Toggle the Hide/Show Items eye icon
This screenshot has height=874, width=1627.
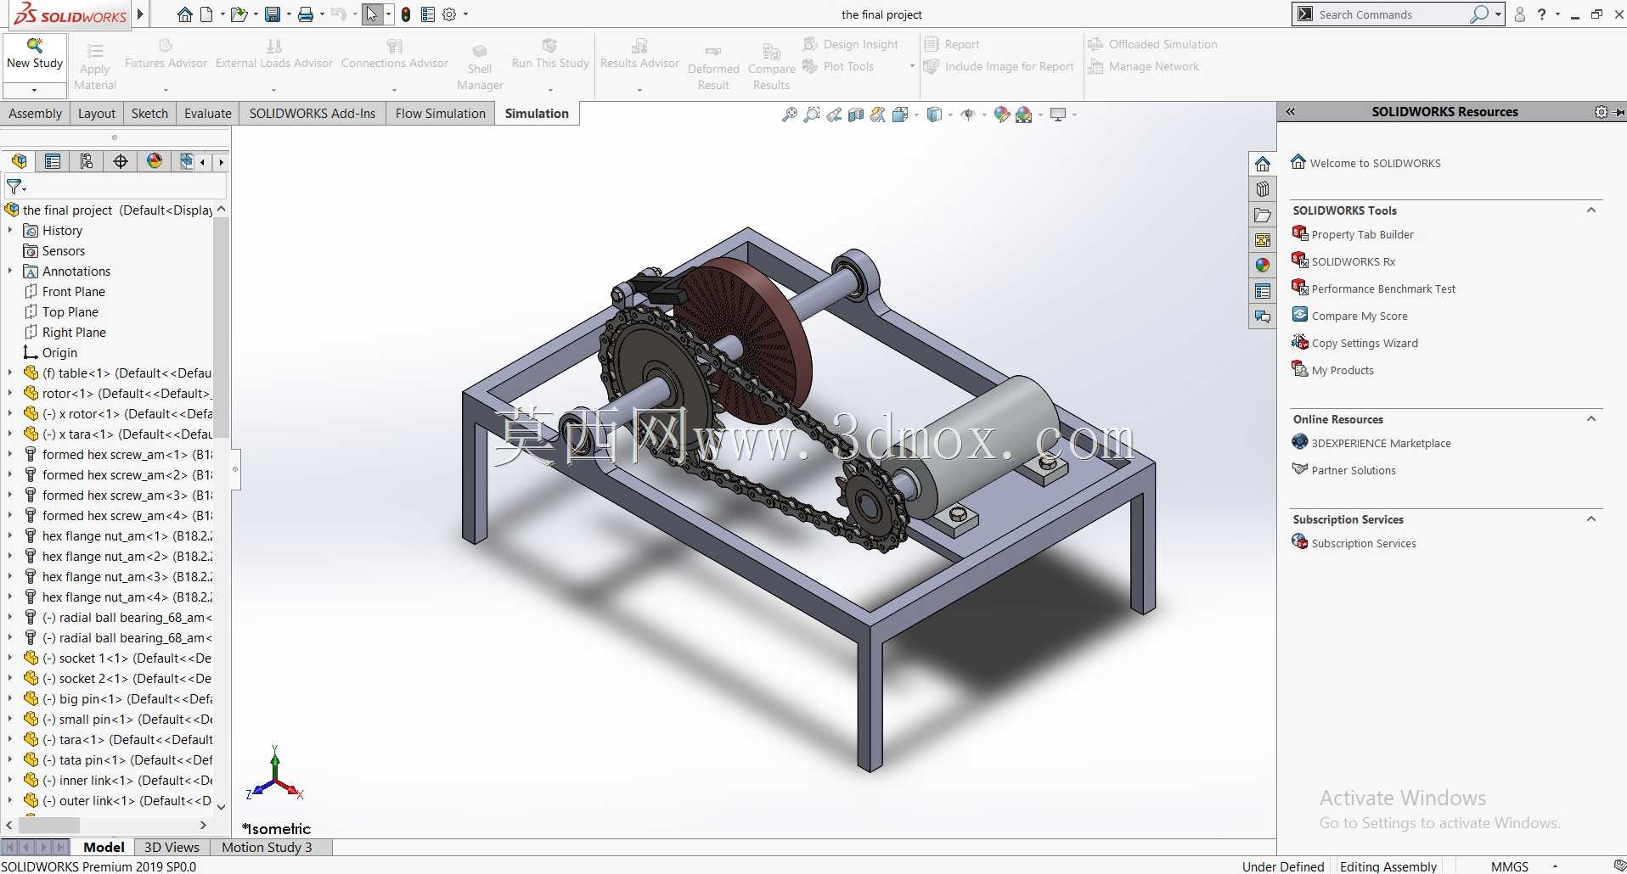968,115
